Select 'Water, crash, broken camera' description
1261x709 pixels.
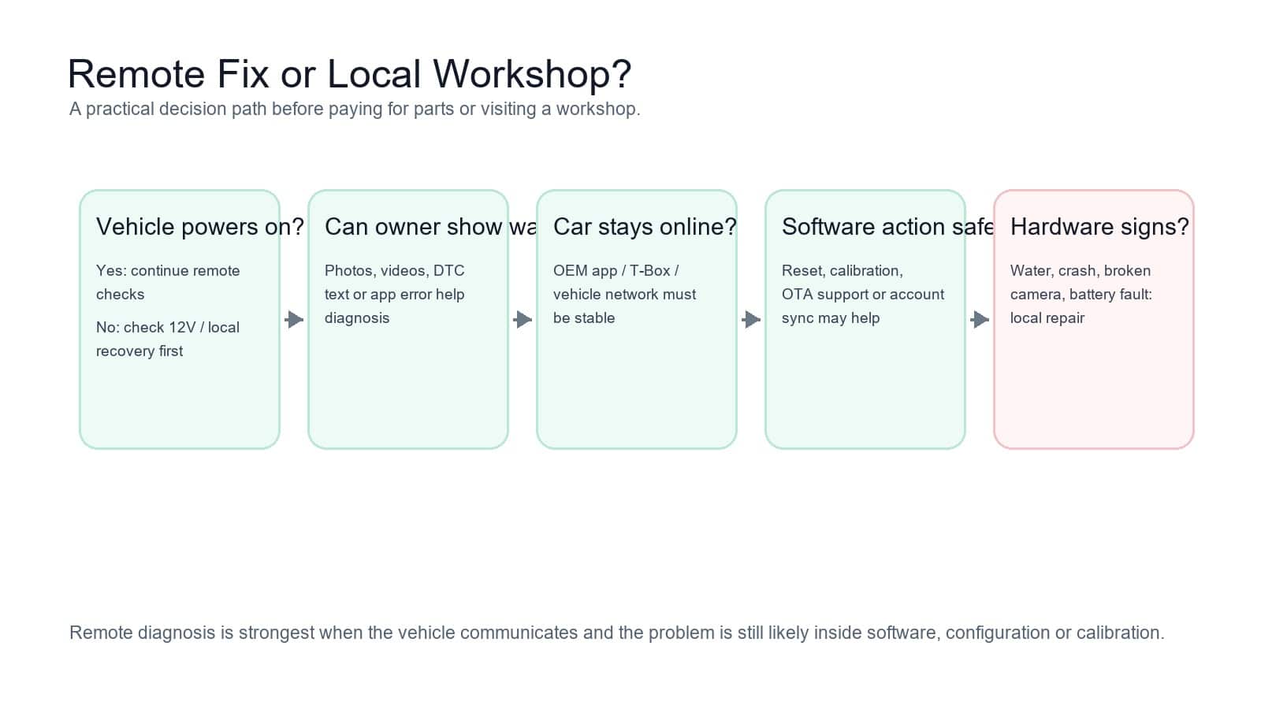[1081, 294]
